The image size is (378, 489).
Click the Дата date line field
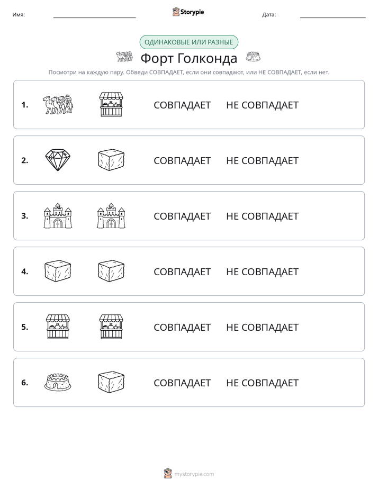coord(333,14)
